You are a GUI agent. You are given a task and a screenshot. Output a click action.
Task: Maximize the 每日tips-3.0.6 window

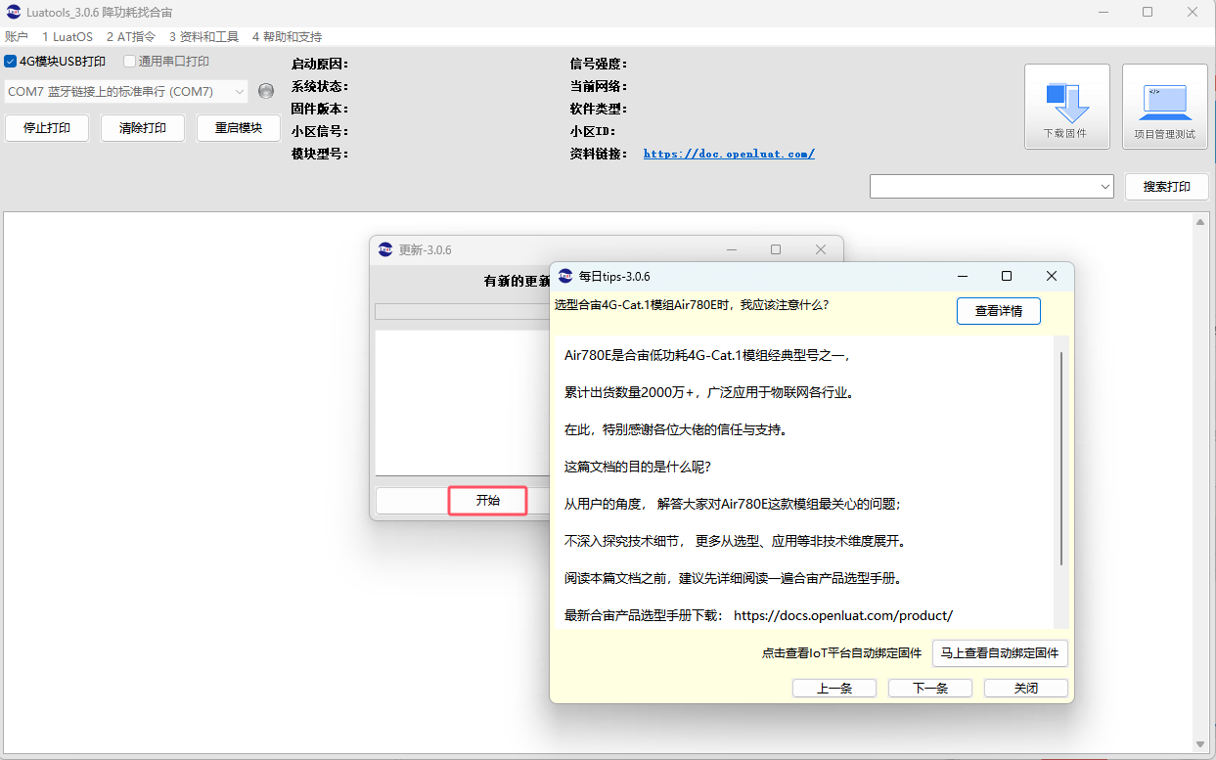(x=1007, y=277)
